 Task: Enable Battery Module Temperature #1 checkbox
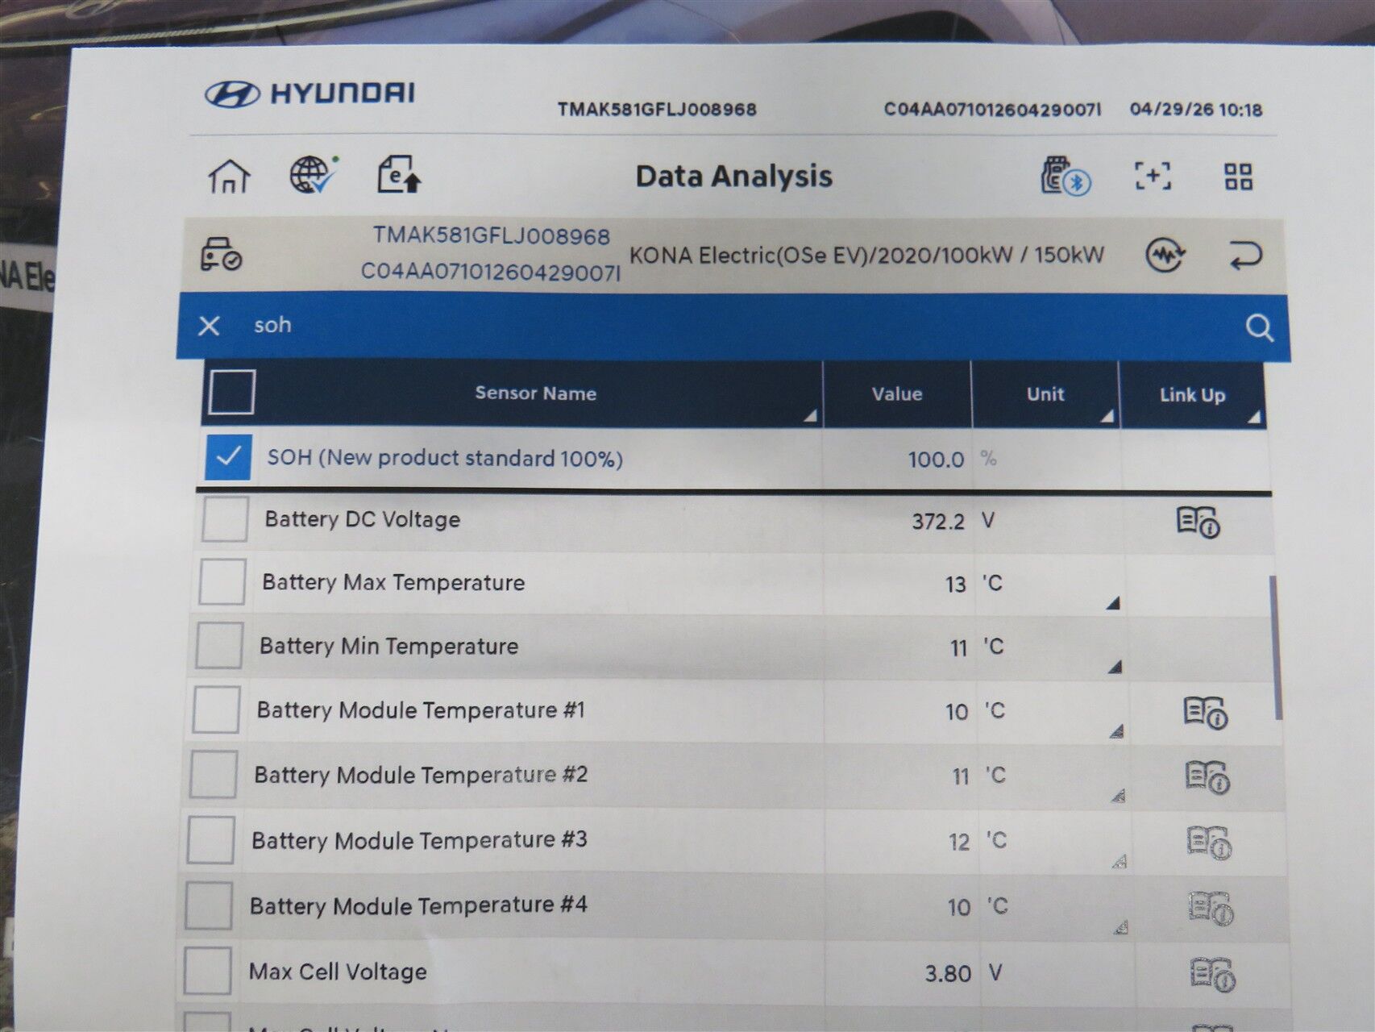coord(216,709)
